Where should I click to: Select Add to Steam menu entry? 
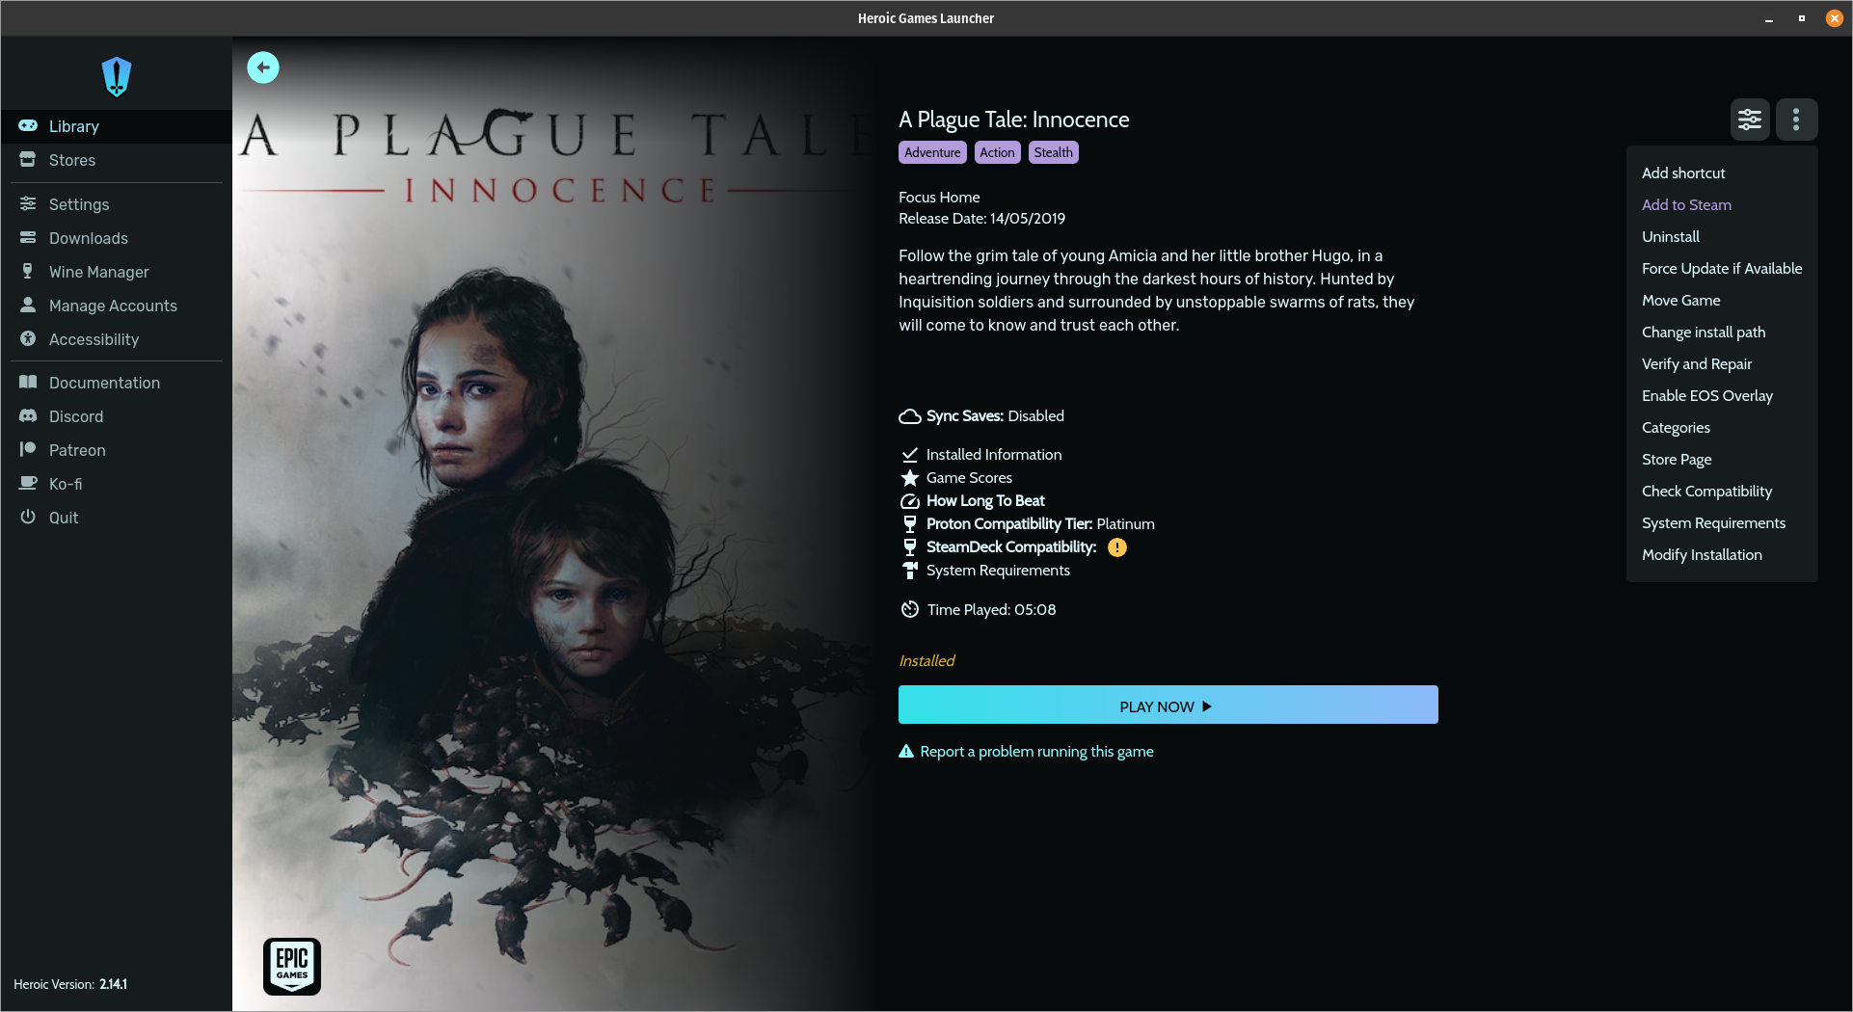[1686, 204]
